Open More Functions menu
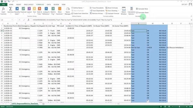 [60, 11]
